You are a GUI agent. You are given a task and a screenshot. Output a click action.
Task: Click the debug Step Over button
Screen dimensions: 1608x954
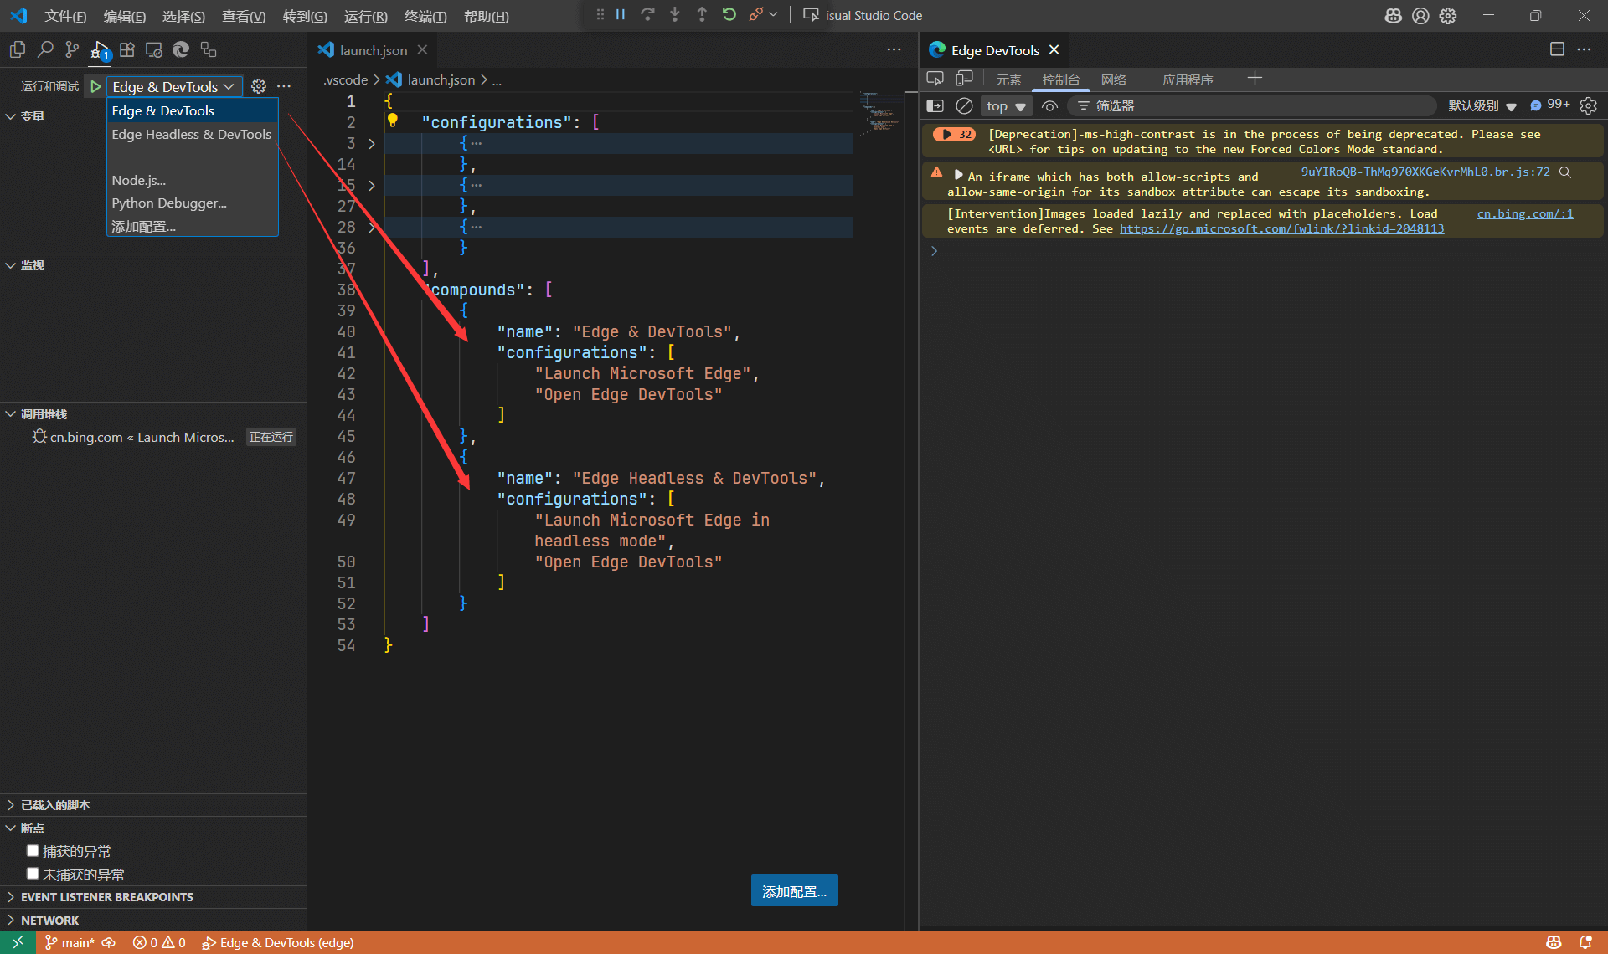(647, 14)
